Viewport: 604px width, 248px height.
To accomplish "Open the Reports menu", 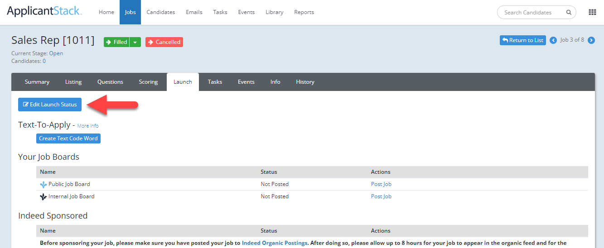I will (304, 12).
